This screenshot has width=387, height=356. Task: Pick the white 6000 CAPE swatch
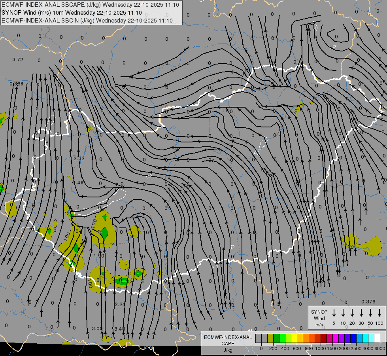[378, 338]
